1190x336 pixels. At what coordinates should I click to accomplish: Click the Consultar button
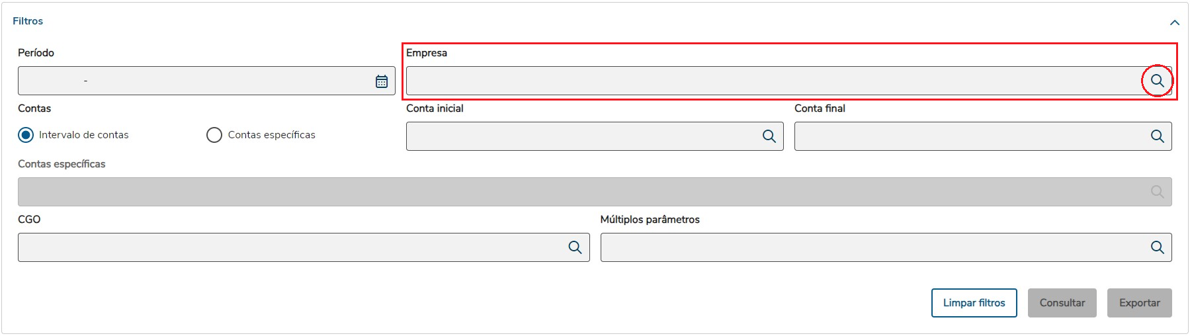pos(1062,303)
